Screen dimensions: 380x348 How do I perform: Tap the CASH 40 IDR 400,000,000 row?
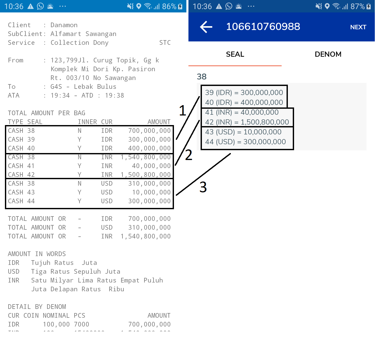[89, 148]
